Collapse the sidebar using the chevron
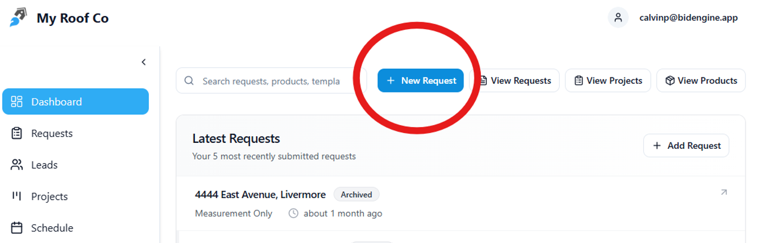The image size is (758, 243). [143, 62]
